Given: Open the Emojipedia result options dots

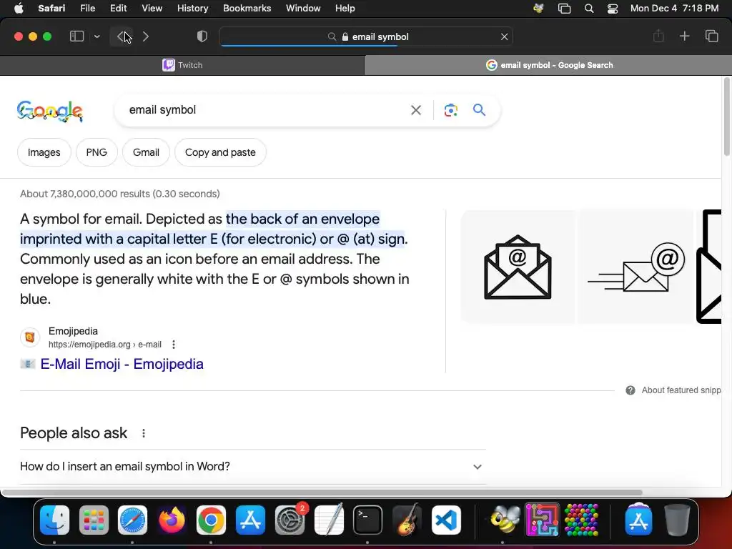Looking at the screenshot, I should click(x=174, y=345).
